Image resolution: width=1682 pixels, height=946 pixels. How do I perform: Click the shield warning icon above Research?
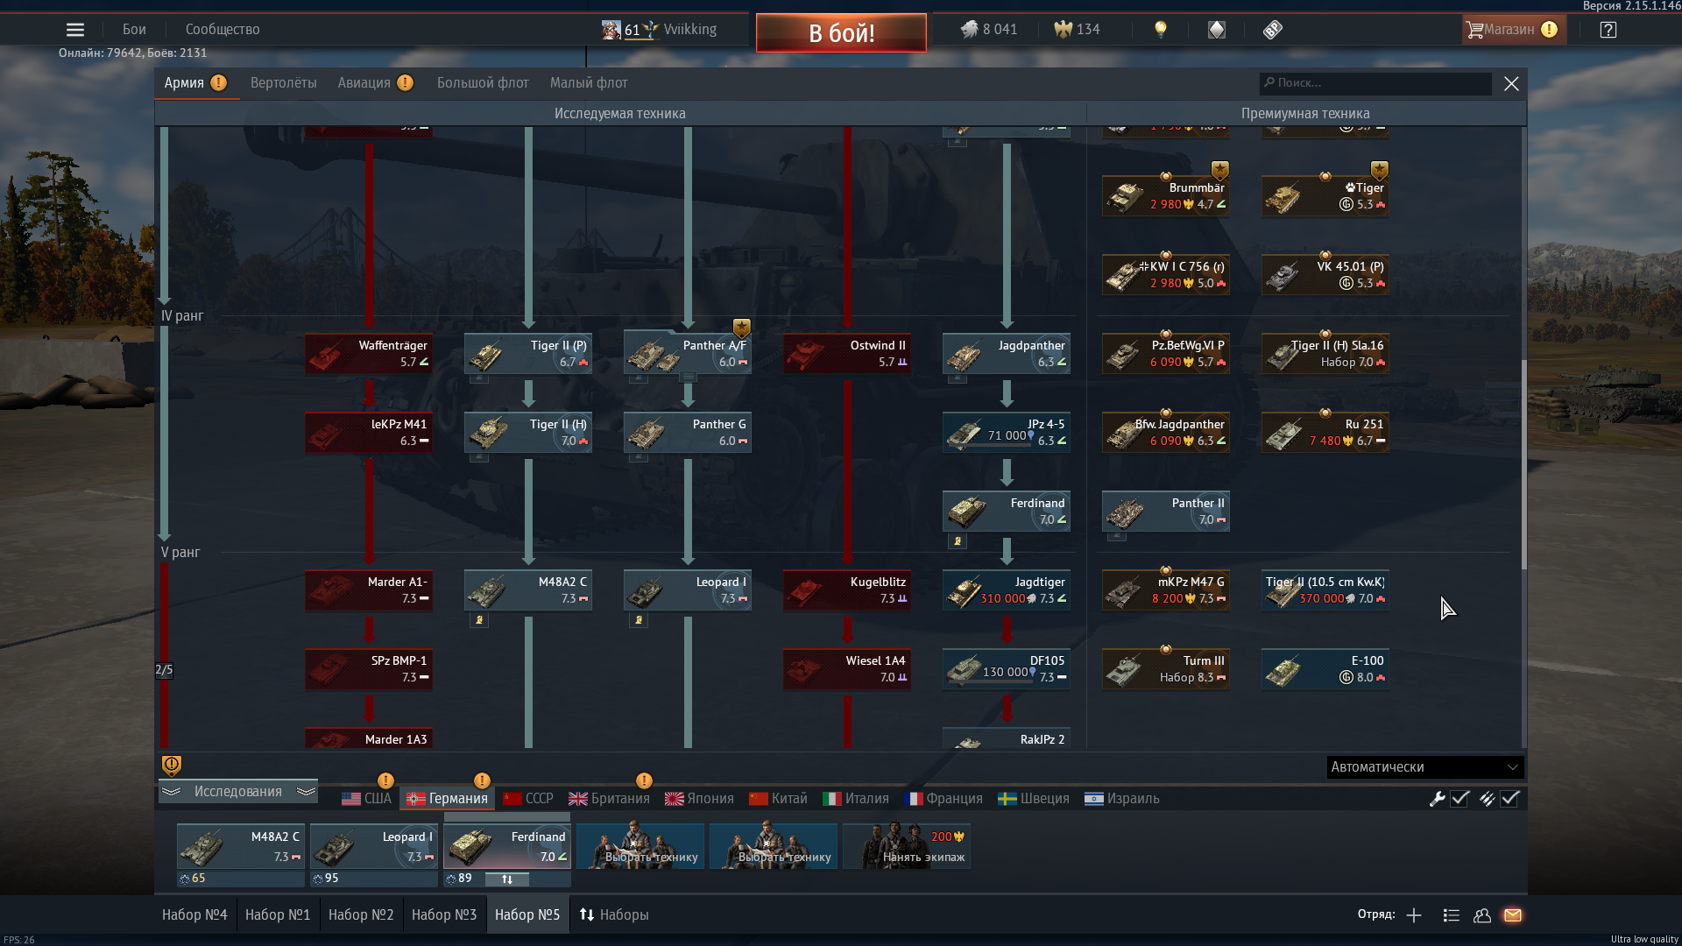[x=172, y=766]
